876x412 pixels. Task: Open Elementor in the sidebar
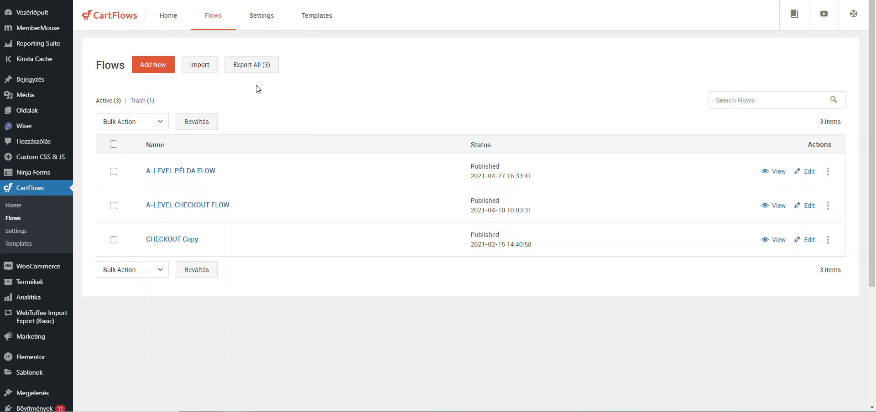tap(36, 357)
